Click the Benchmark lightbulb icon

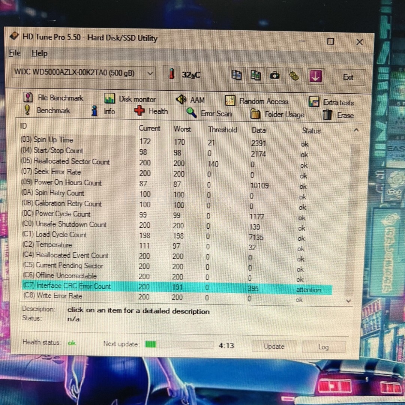27,110
